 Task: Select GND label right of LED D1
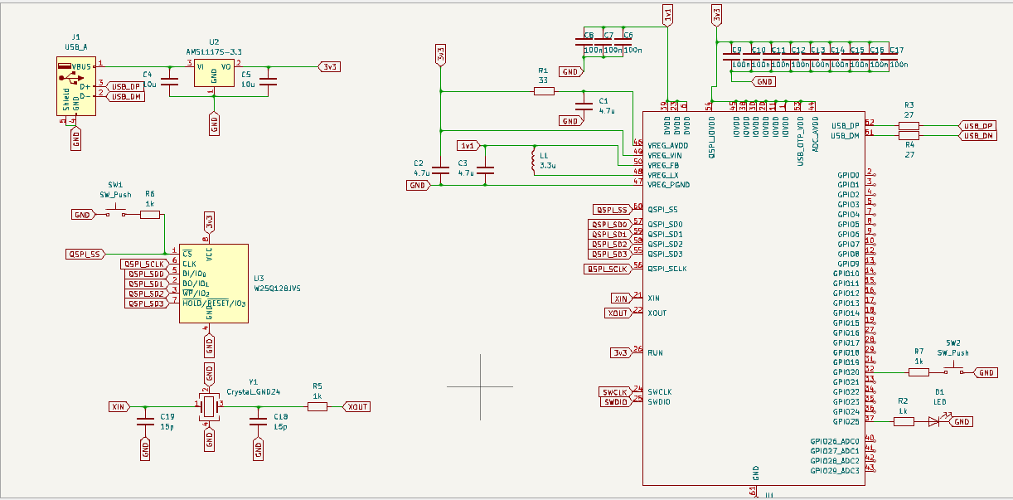tap(962, 421)
